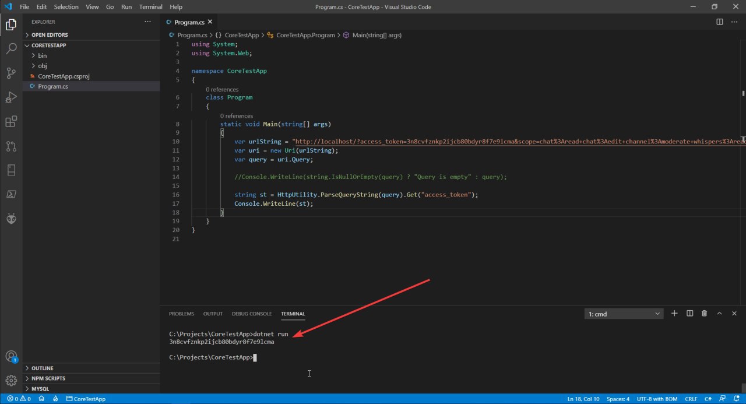Click the VS Code logo icon
This screenshot has width=746, height=404.
coord(8,6)
